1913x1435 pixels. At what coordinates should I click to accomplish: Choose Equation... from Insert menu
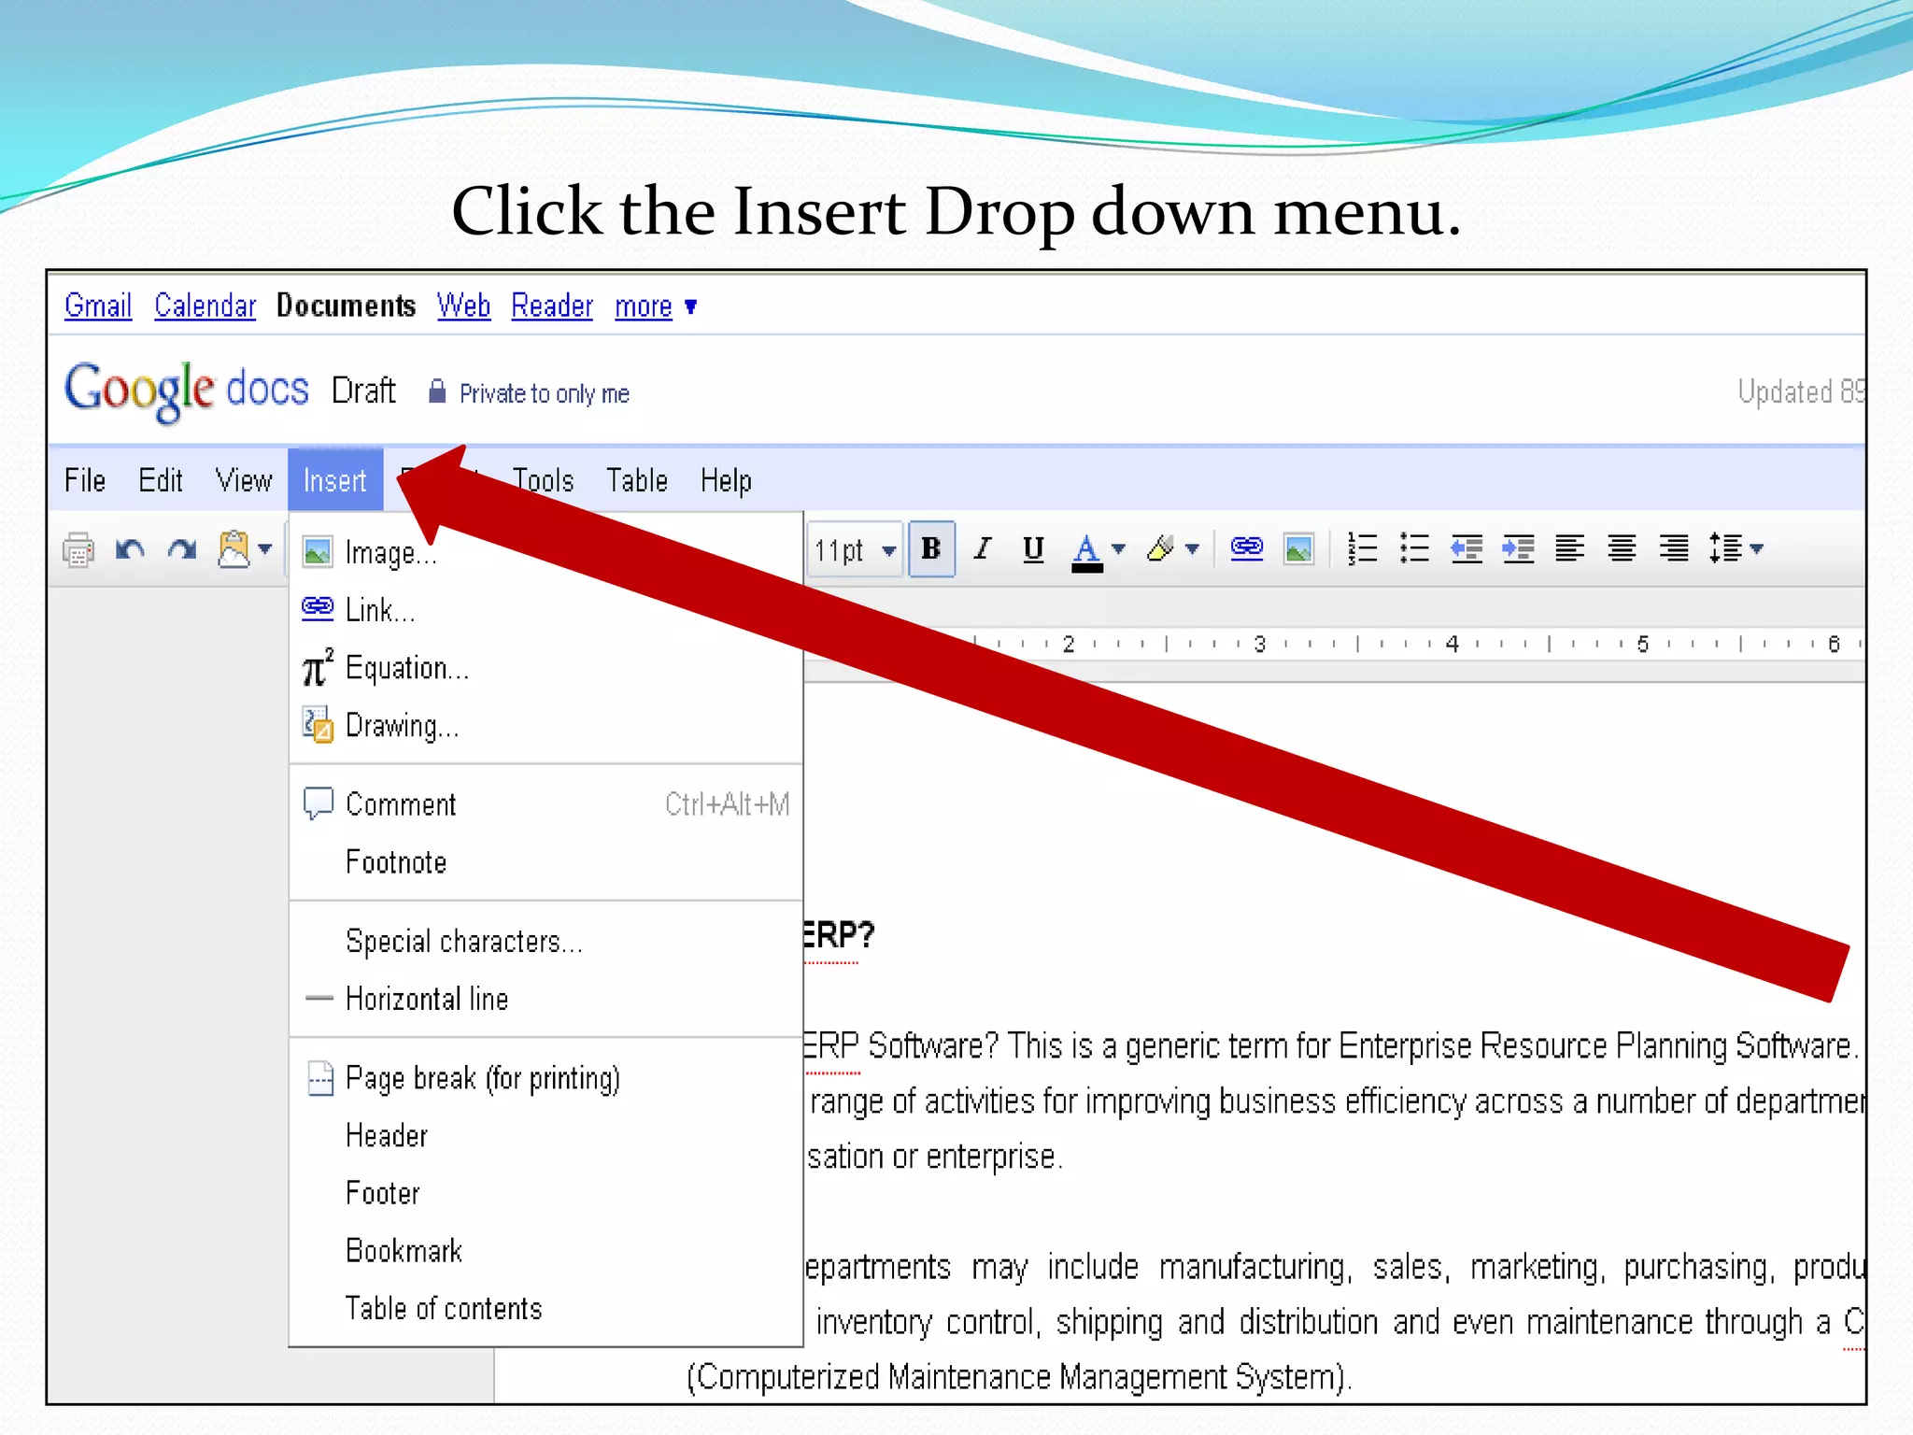(546, 668)
